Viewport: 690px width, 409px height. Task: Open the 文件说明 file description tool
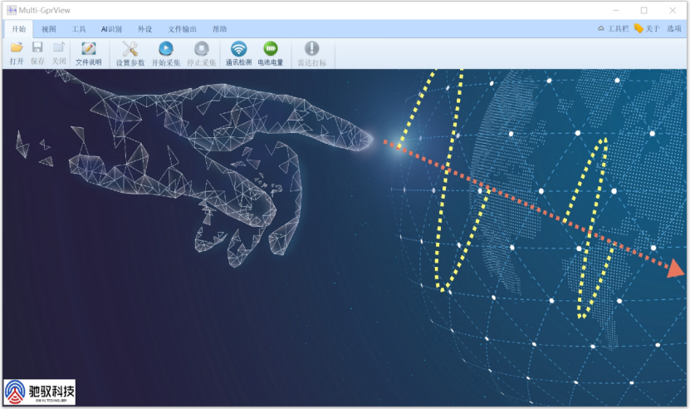click(x=88, y=49)
